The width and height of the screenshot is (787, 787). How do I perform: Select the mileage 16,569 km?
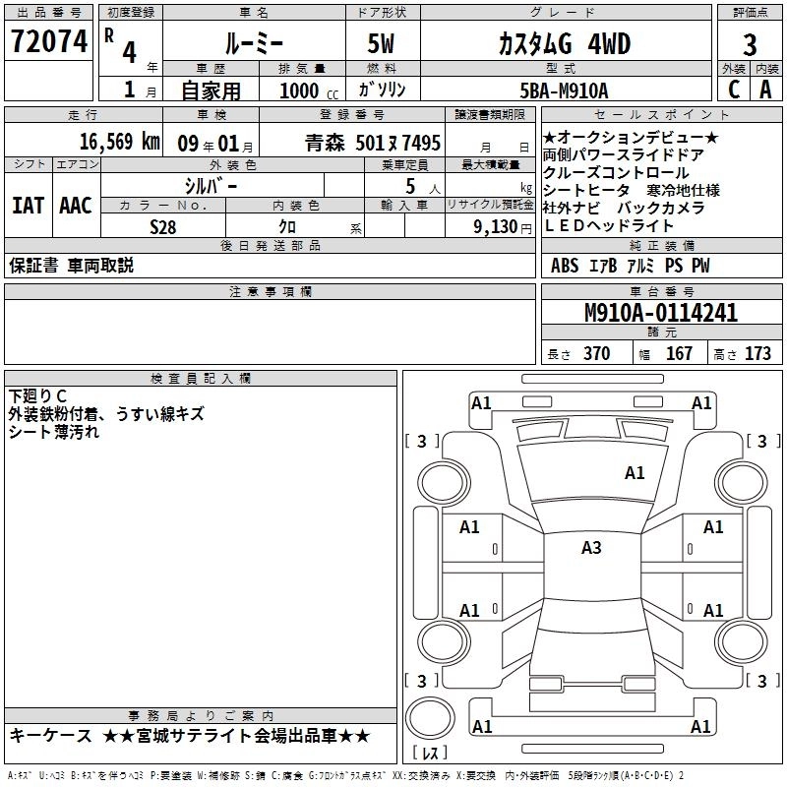click(120, 141)
